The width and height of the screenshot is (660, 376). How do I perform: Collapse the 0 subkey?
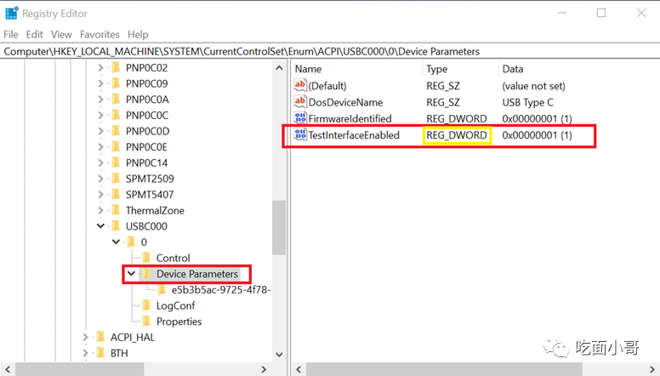tap(116, 242)
